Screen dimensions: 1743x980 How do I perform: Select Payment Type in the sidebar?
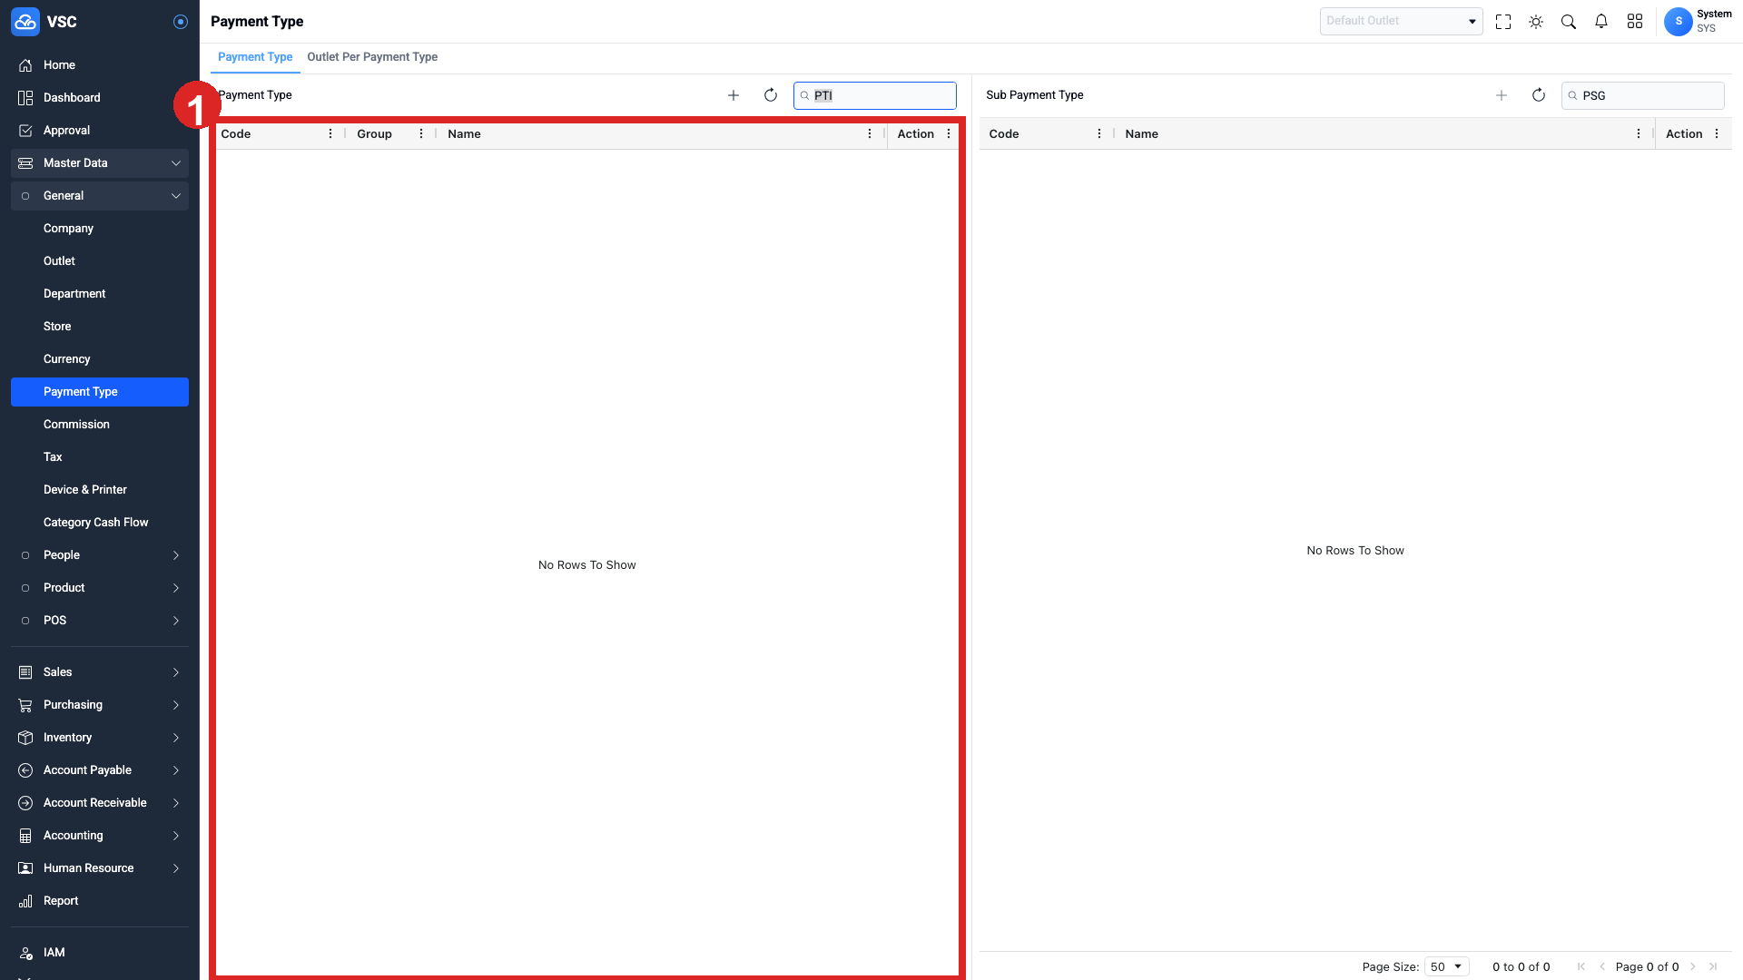100,392
